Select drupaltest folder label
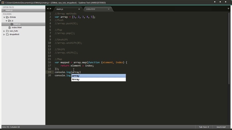The image size is (232, 130). tap(14, 34)
